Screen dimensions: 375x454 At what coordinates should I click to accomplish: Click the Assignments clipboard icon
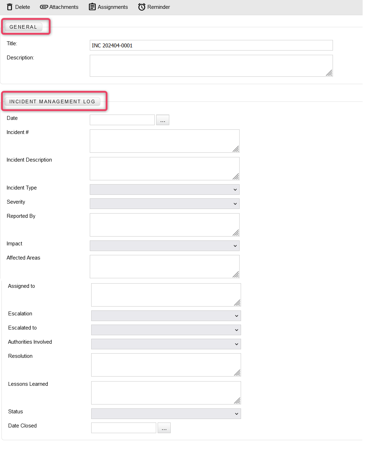click(92, 7)
